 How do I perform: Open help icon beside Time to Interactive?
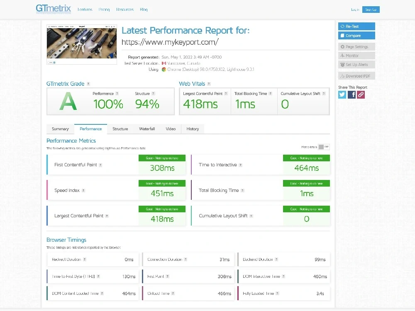coord(241,165)
